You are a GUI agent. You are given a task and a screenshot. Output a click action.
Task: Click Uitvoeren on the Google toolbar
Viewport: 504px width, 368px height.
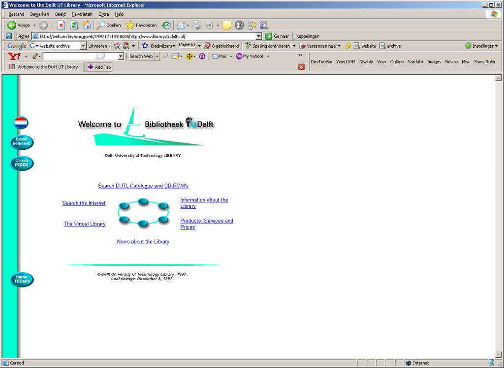[x=98, y=46]
